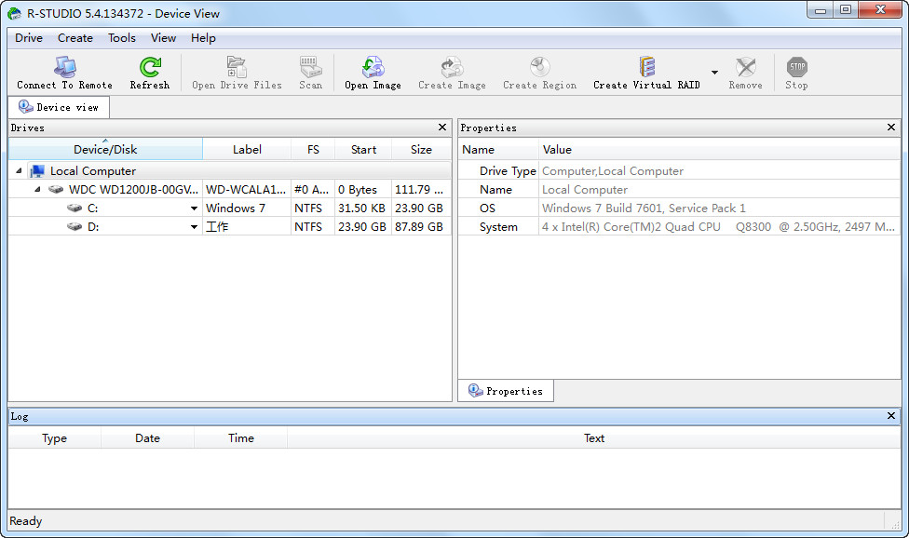Click the Size column header in Drives

(422, 150)
